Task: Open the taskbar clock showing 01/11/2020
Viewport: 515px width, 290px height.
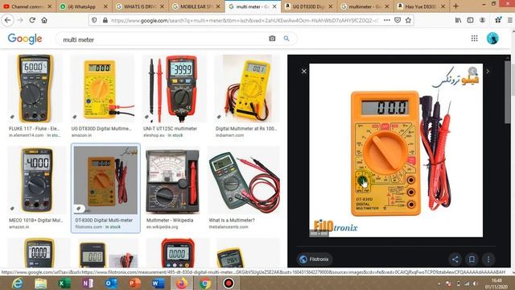Action: [x=496, y=284]
